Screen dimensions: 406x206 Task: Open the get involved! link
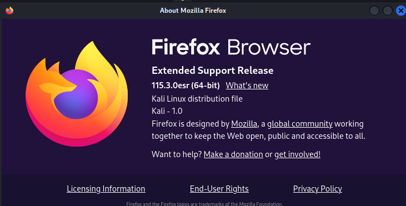point(297,154)
